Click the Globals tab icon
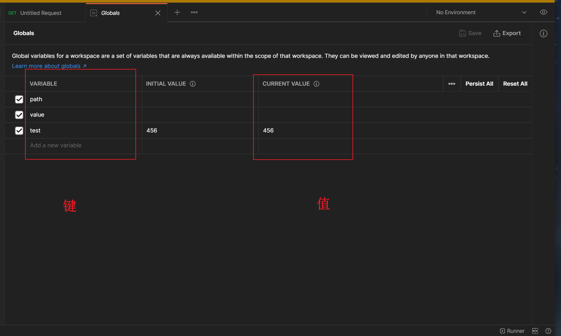This screenshot has width=561, height=336. [94, 13]
